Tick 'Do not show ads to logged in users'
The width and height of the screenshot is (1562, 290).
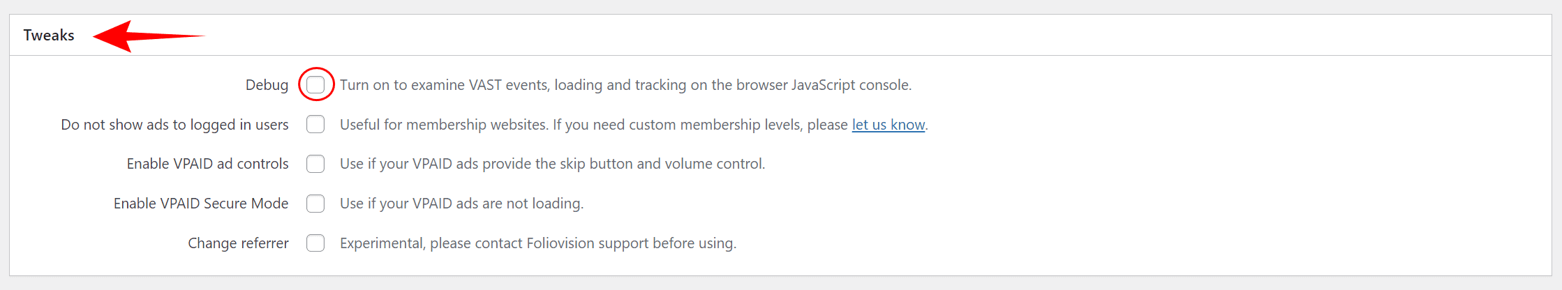click(x=315, y=125)
